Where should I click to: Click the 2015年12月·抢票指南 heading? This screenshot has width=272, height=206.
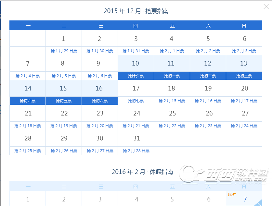tap(136, 11)
